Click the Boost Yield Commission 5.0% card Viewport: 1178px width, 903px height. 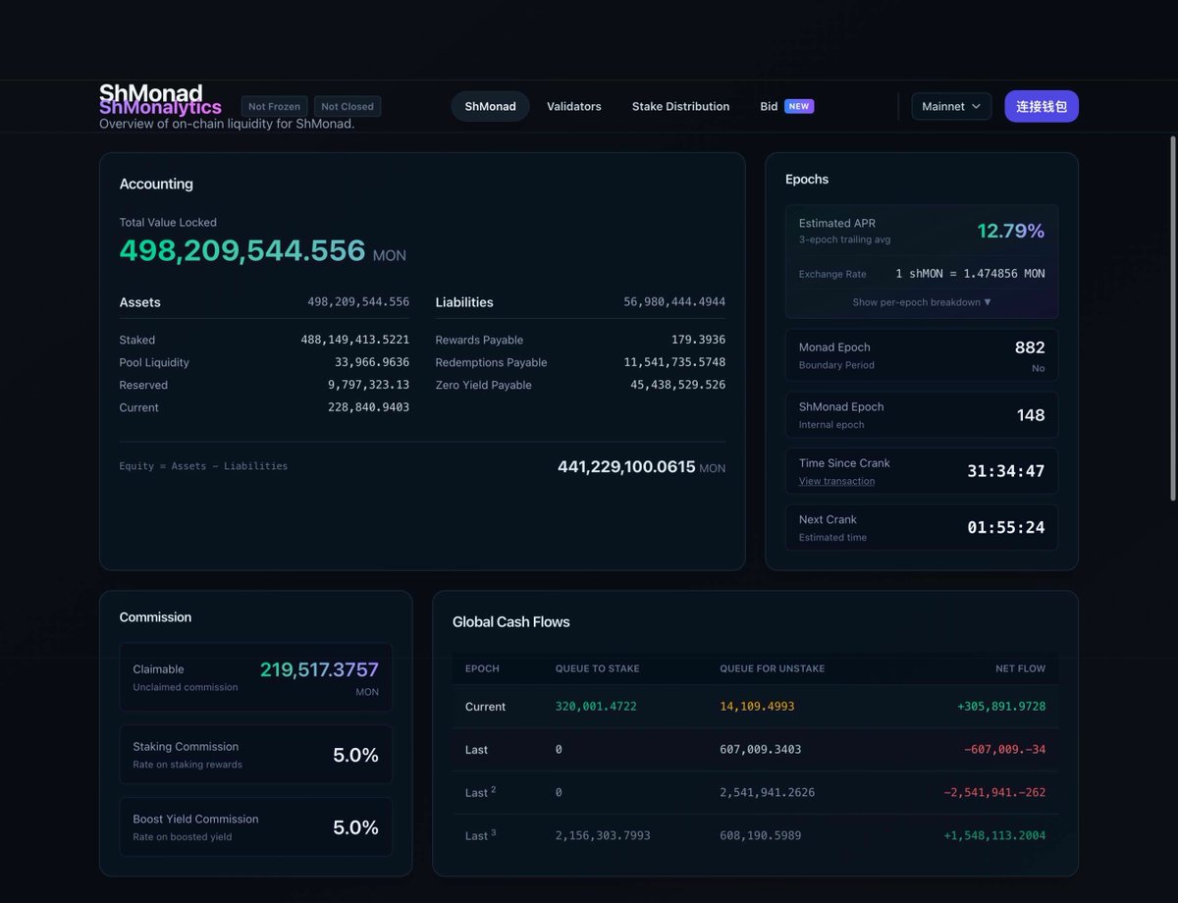pos(255,827)
